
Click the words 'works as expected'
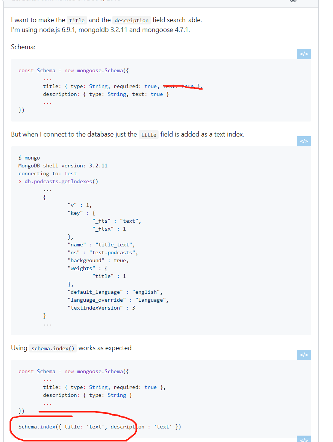point(105,348)
